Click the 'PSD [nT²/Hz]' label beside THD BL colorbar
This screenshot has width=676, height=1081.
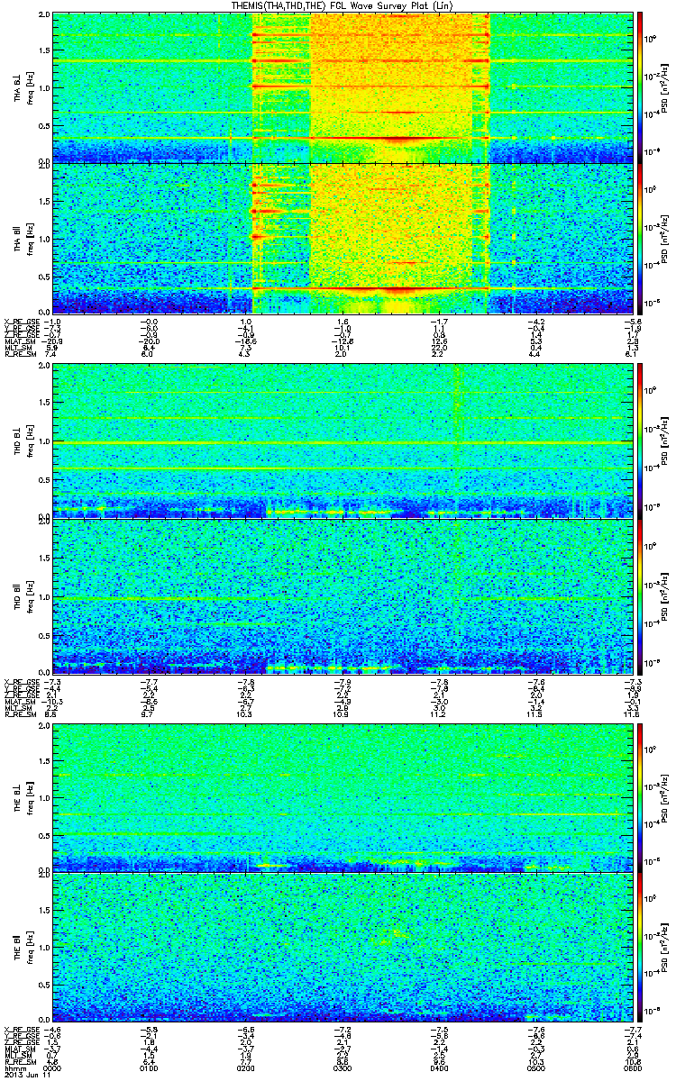point(665,441)
